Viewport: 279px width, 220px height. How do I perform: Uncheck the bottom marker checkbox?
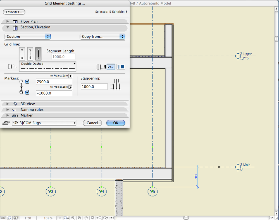coord(27,92)
